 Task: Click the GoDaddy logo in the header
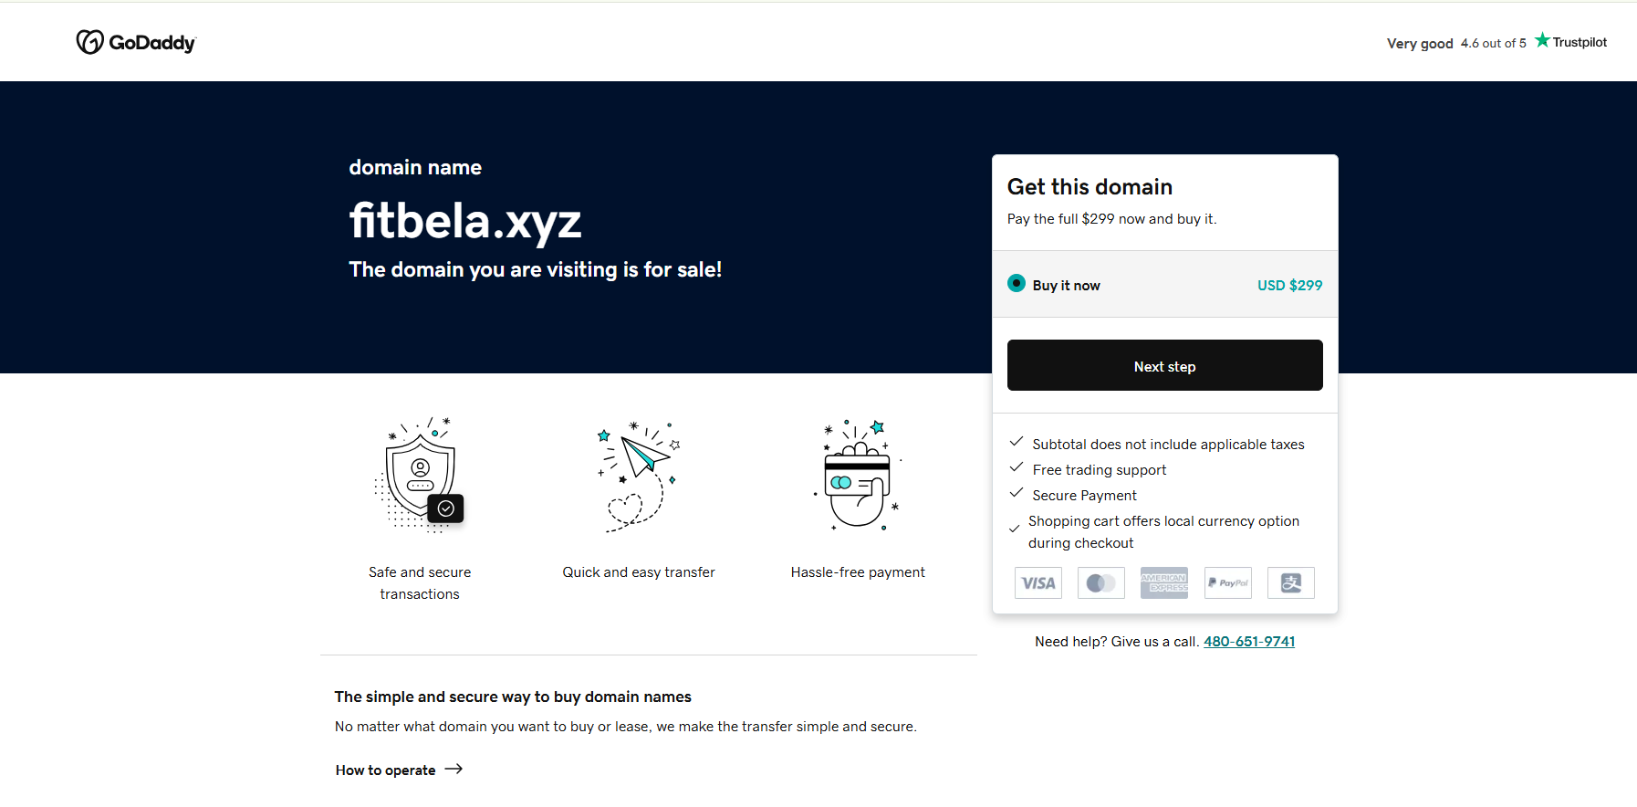click(x=136, y=42)
